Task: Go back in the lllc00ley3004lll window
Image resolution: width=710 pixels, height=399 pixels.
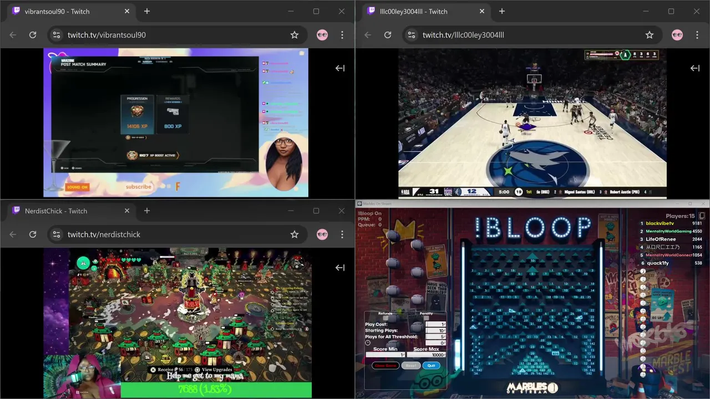Action: click(x=368, y=35)
